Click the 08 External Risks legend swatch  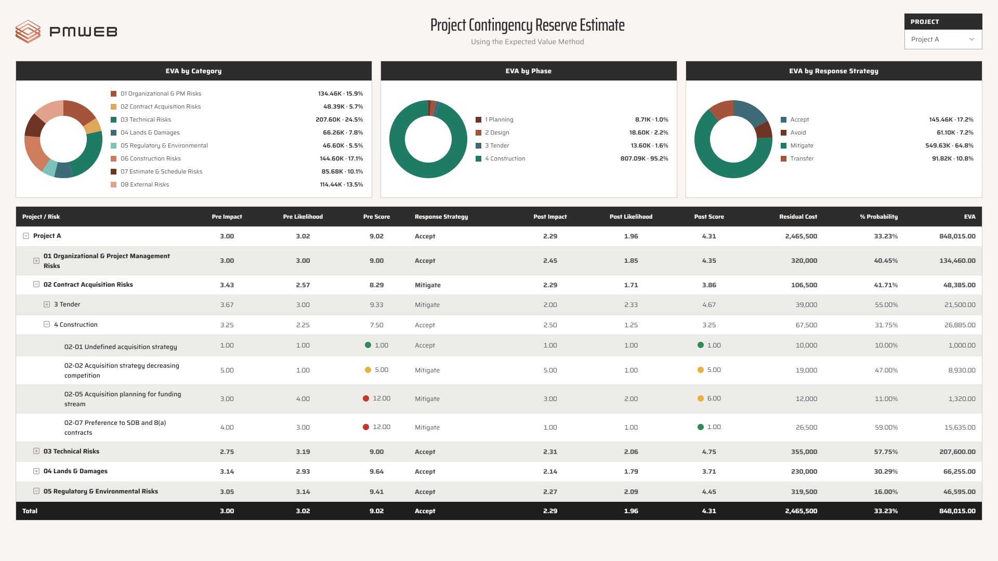[113, 185]
